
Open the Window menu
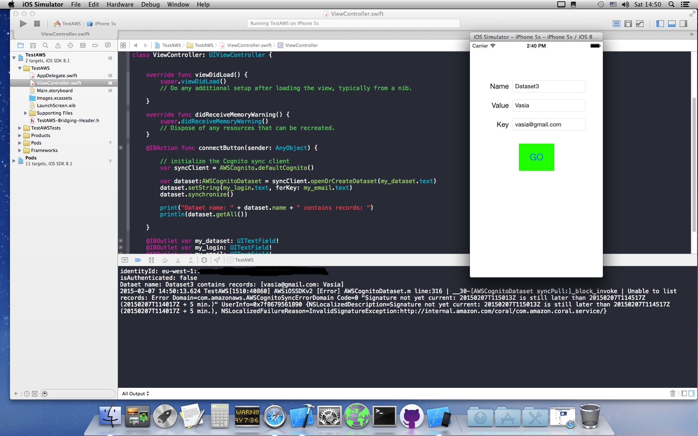178,5
